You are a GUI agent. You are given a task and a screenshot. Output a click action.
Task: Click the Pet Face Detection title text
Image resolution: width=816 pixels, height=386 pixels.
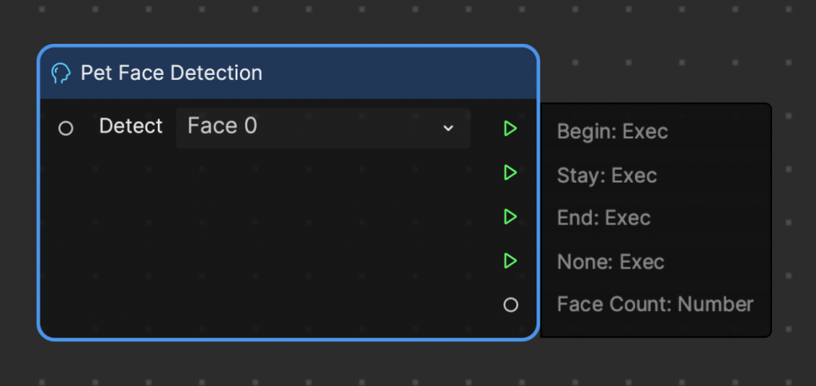(x=171, y=73)
